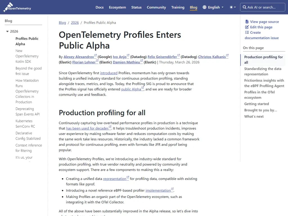Click the external link icon beside Ivo Anjo
This screenshot has width=288, height=216.
(128, 55)
